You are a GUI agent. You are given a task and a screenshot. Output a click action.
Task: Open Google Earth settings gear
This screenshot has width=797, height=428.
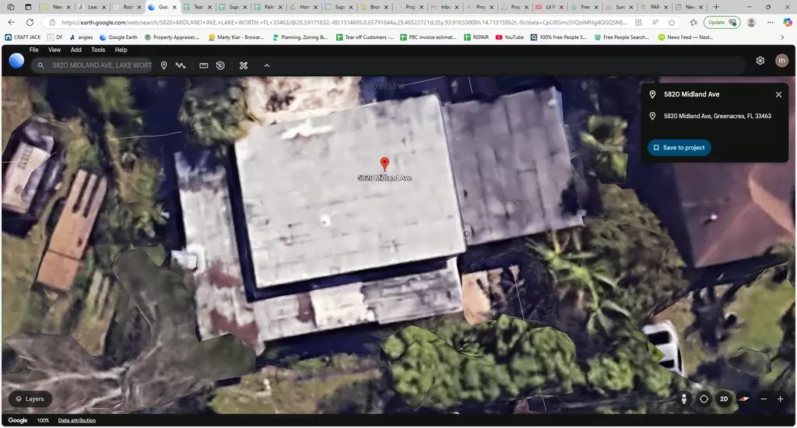(x=760, y=61)
